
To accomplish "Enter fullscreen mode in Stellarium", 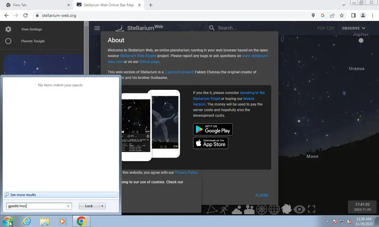I will coord(311,209).
